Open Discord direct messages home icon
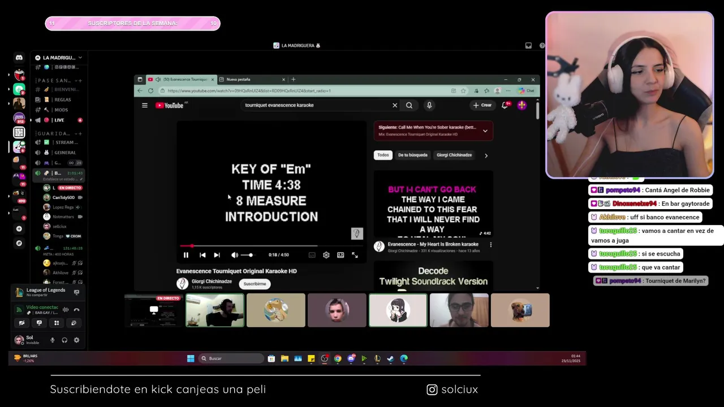This screenshot has width=724, height=407. (19, 58)
